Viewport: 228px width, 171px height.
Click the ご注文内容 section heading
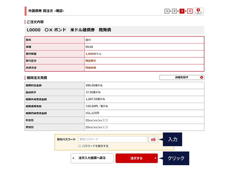pos(35,22)
